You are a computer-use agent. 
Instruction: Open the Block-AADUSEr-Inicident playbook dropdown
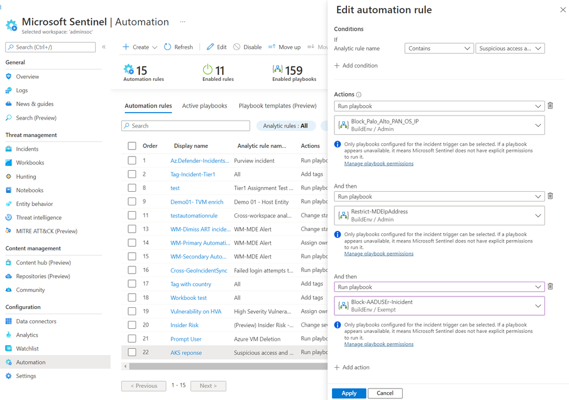tap(439, 306)
